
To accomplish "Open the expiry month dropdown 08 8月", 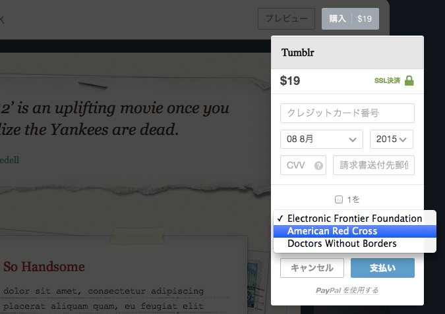I will 322,139.
